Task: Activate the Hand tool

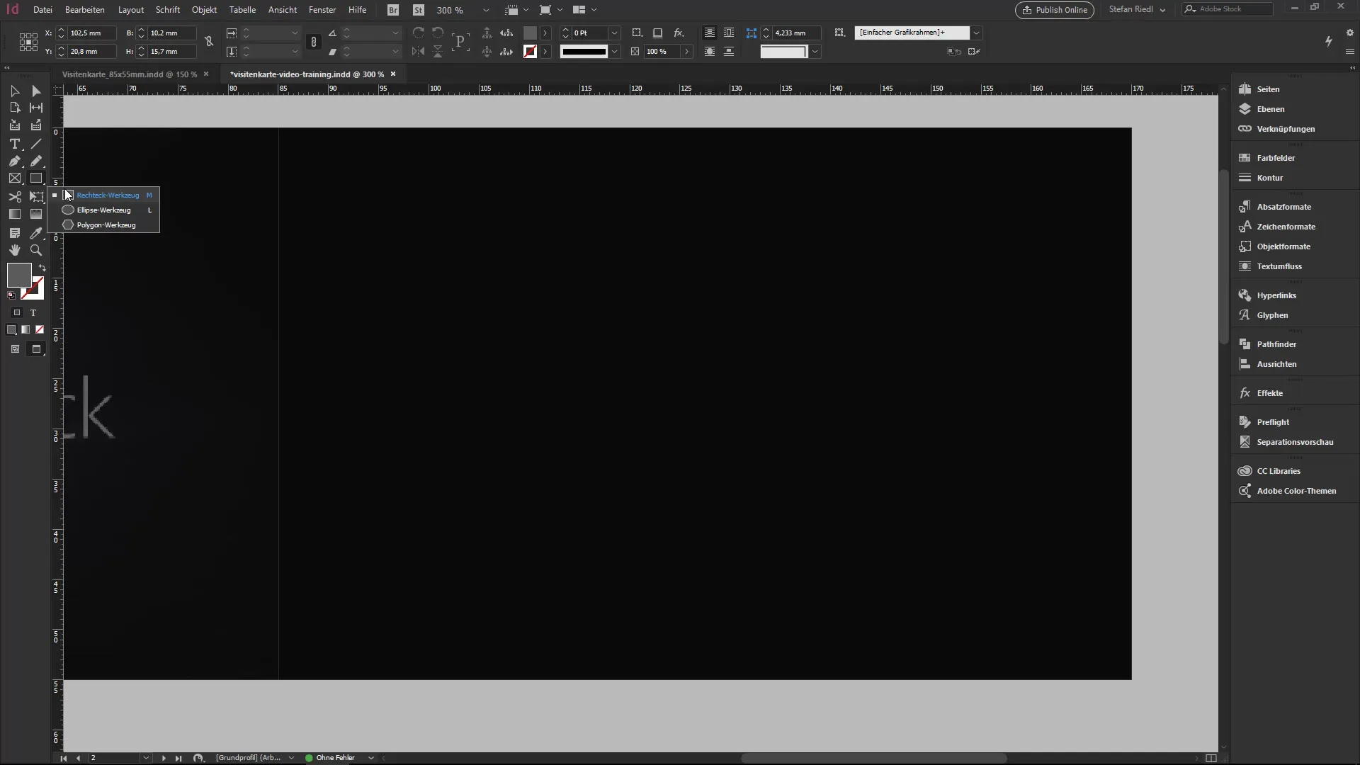Action: coord(15,250)
